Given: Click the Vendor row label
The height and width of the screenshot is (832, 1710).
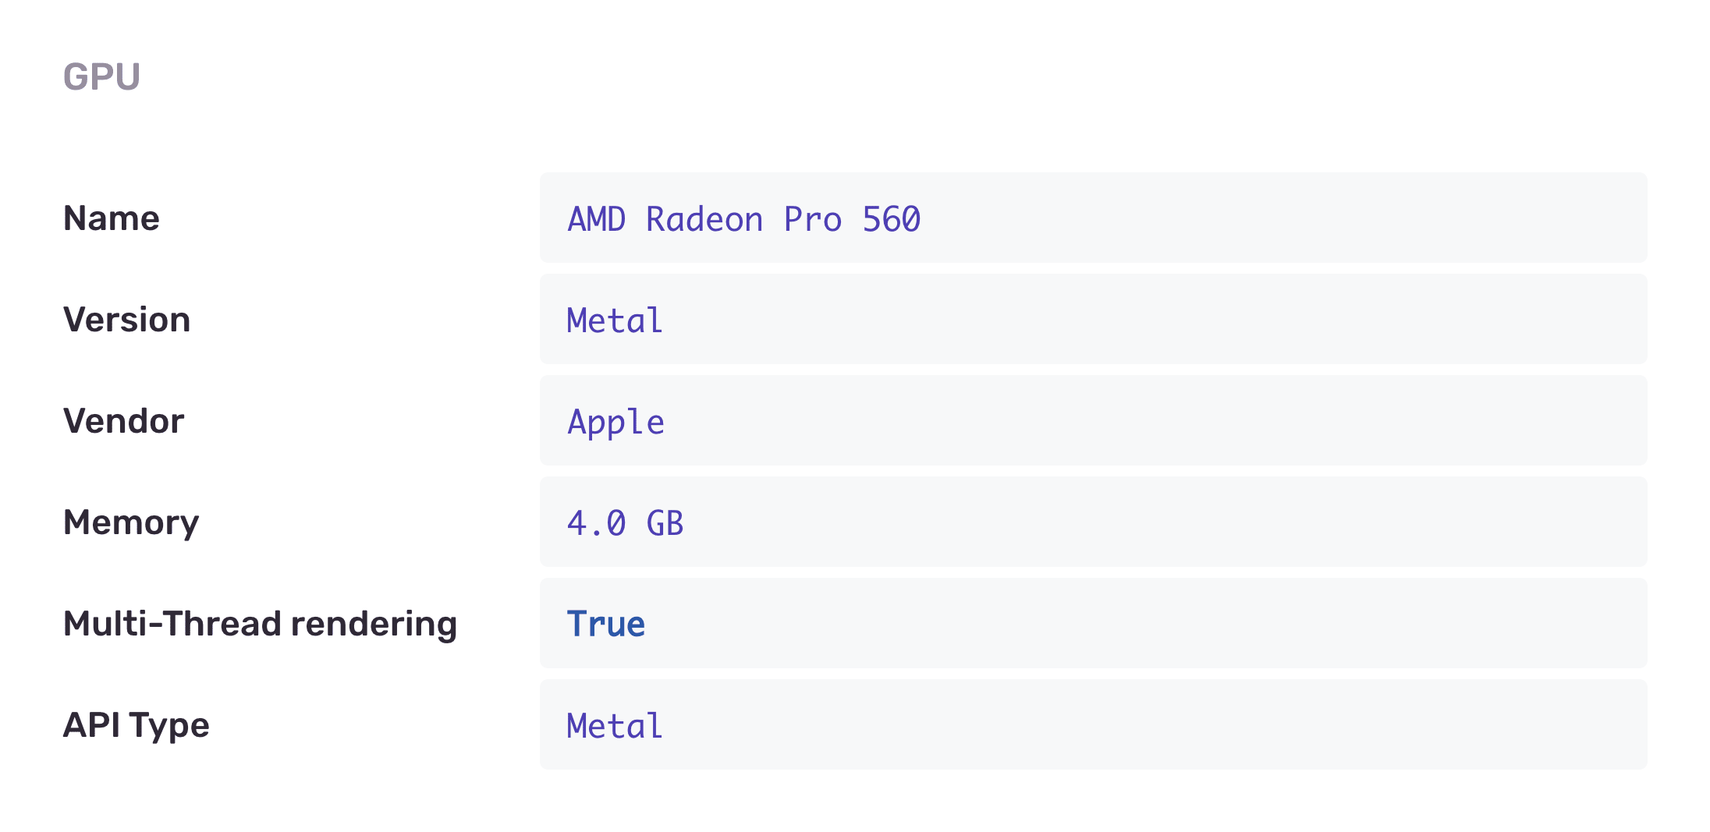Looking at the screenshot, I should [123, 421].
